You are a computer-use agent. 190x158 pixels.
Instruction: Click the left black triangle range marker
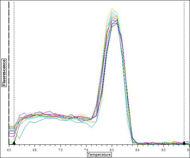[14, 143]
